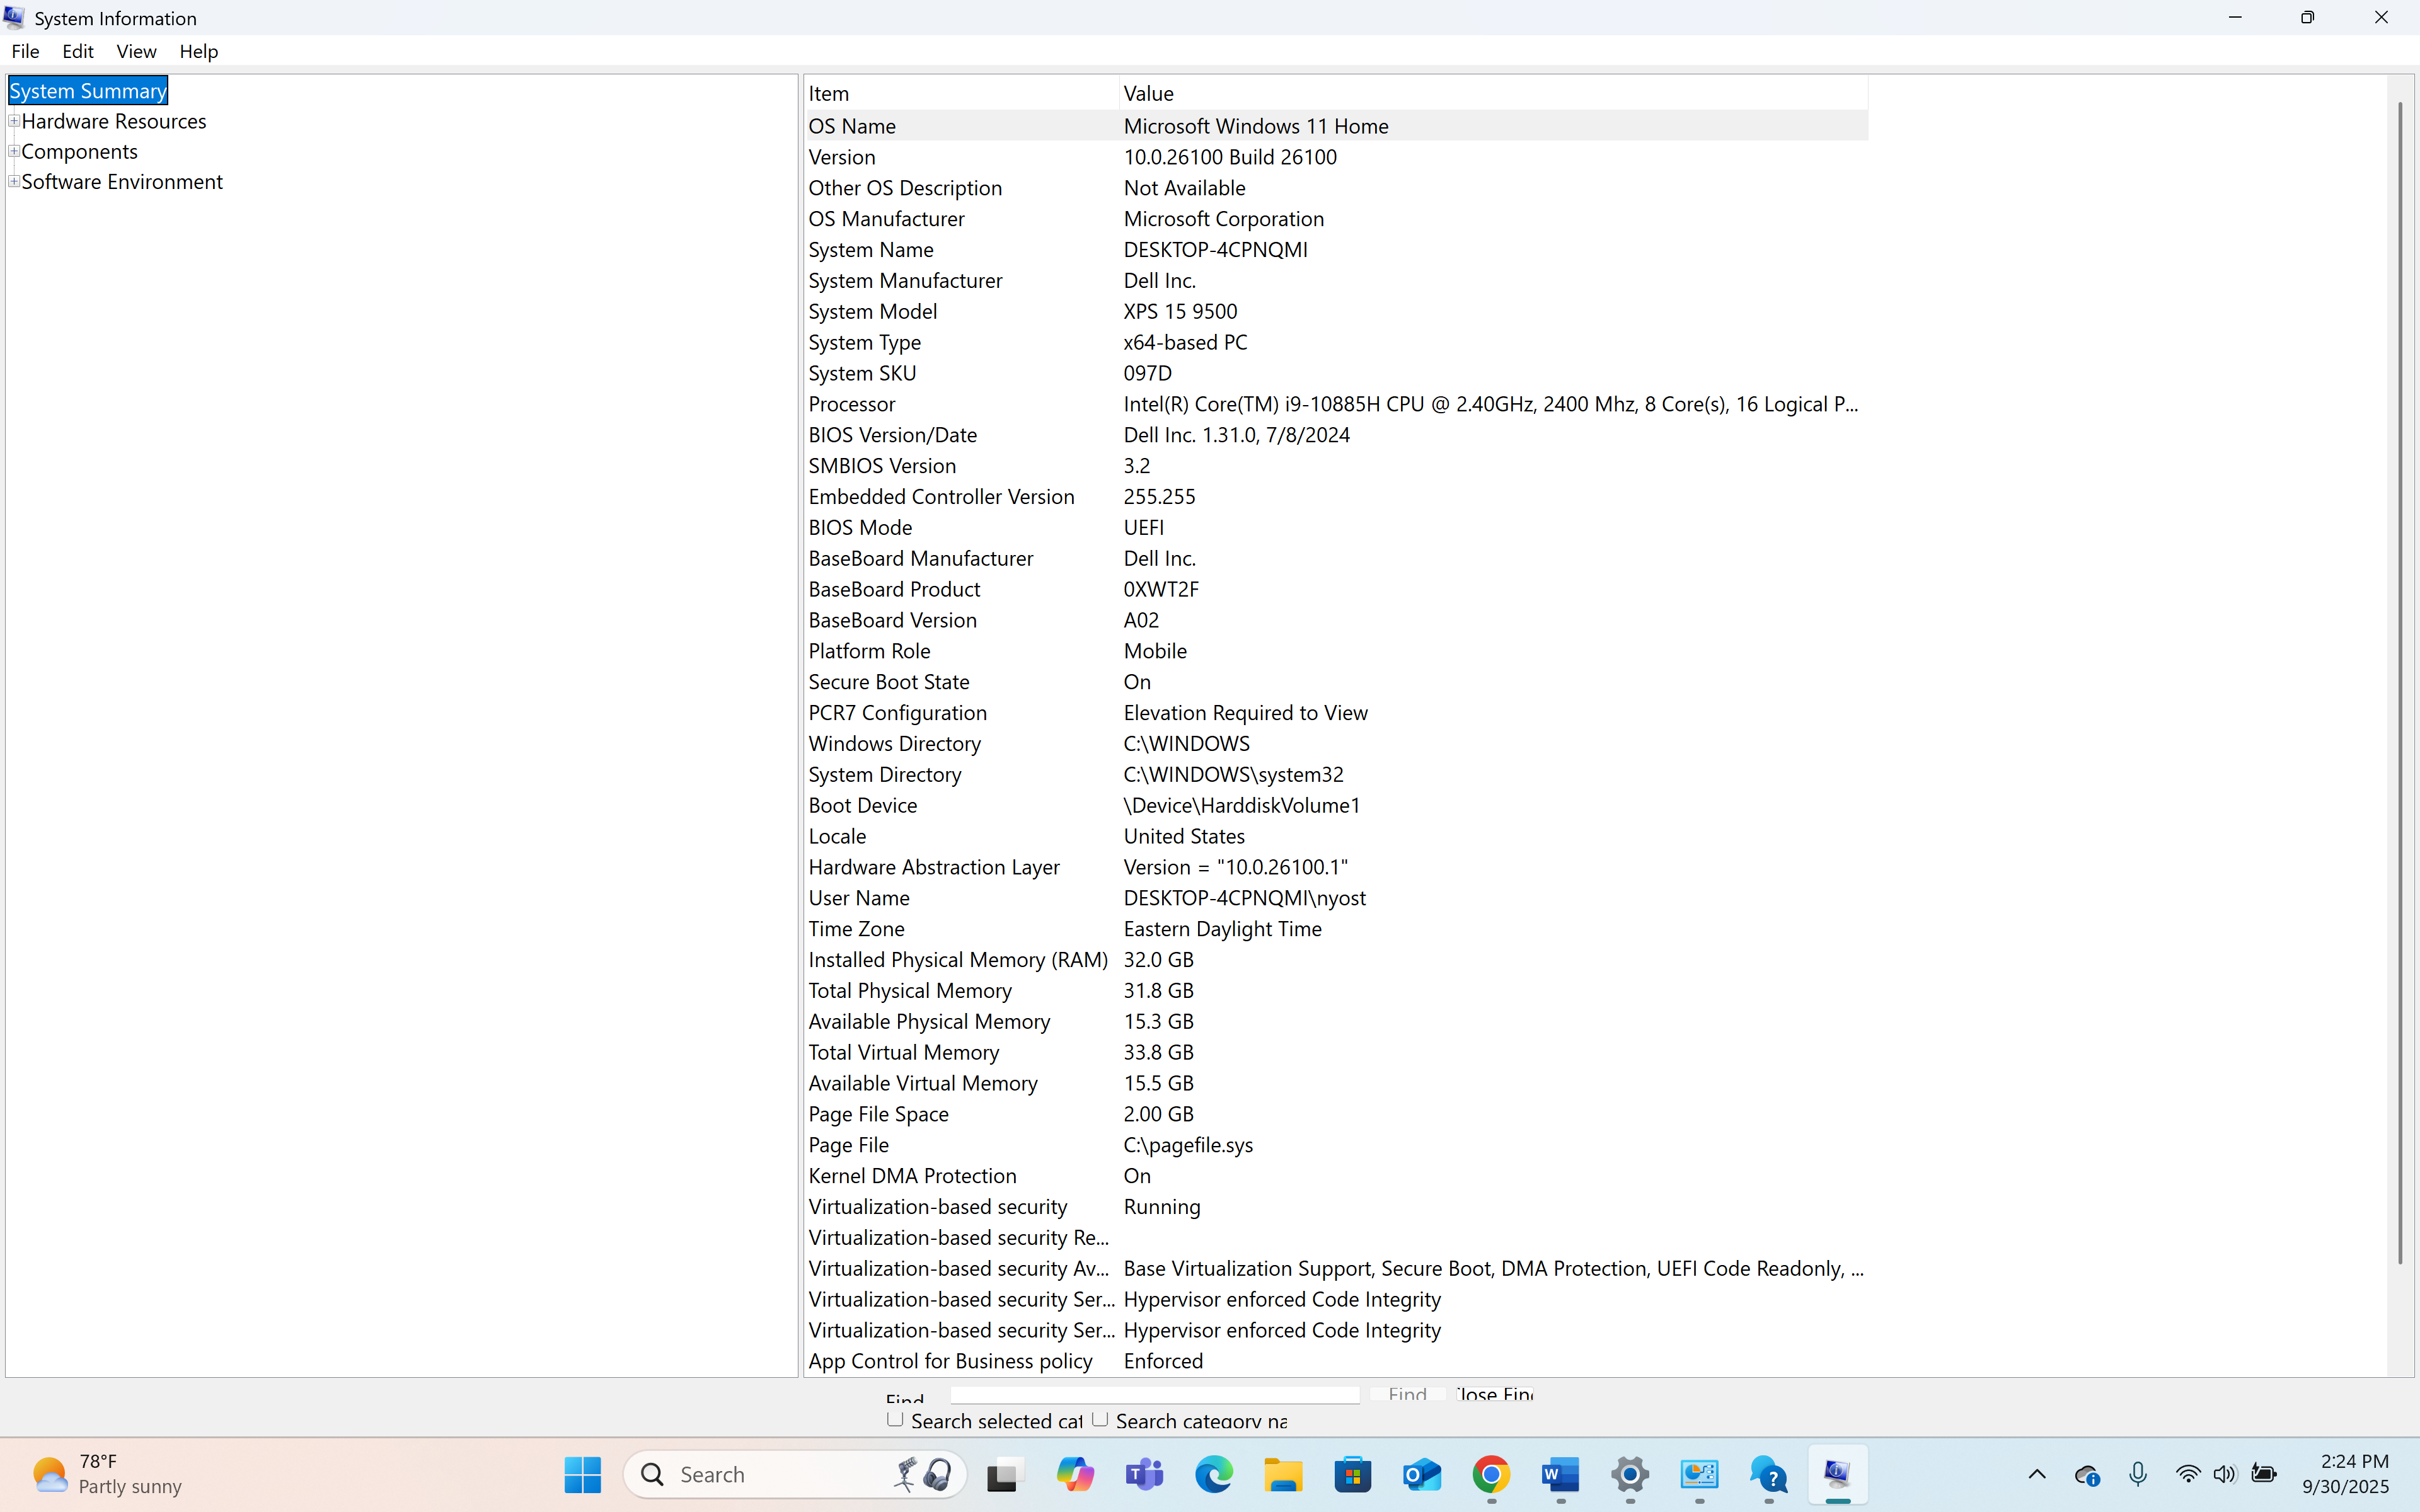Open Microsoft Word from the taskbar

coord(1561,1474)
